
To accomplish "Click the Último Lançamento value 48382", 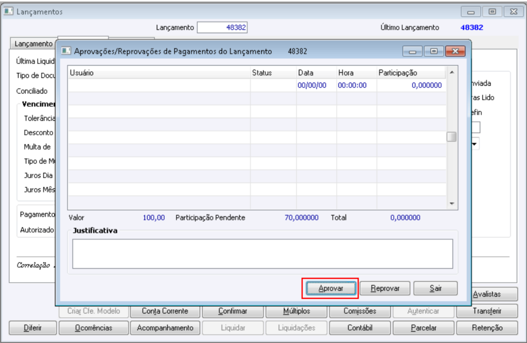I will [x=472, y=27].
